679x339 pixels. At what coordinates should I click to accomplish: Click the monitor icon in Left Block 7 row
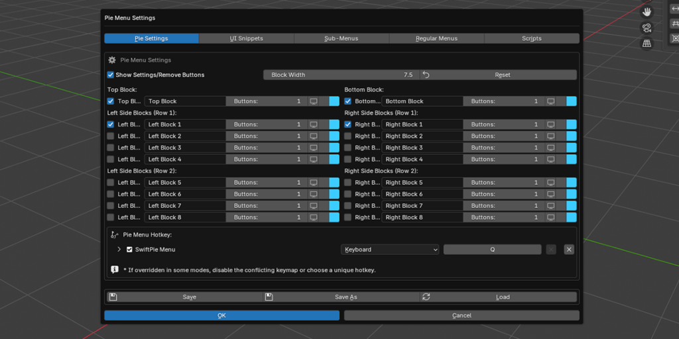pyautogui.click(x=314, y=206)
